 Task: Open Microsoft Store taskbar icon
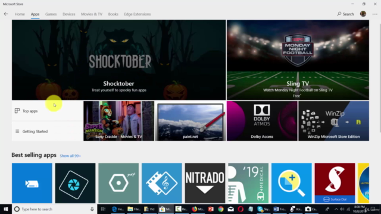(x=165, y=209)
